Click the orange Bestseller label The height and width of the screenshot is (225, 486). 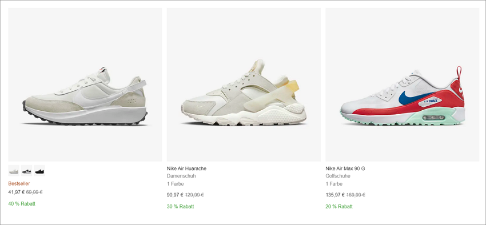point(19,183)
